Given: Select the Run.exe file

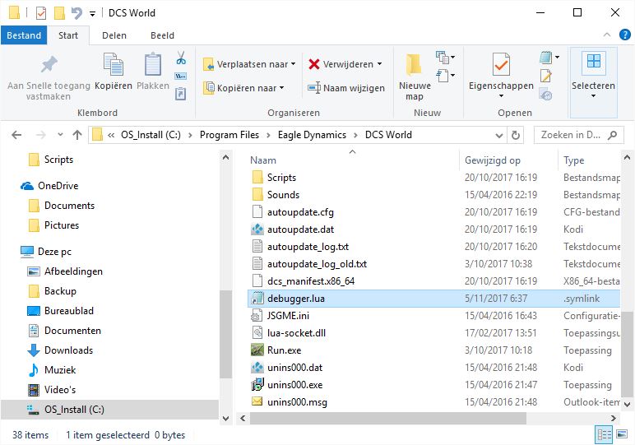Looking at the screenshot, I should click(284, 350).
